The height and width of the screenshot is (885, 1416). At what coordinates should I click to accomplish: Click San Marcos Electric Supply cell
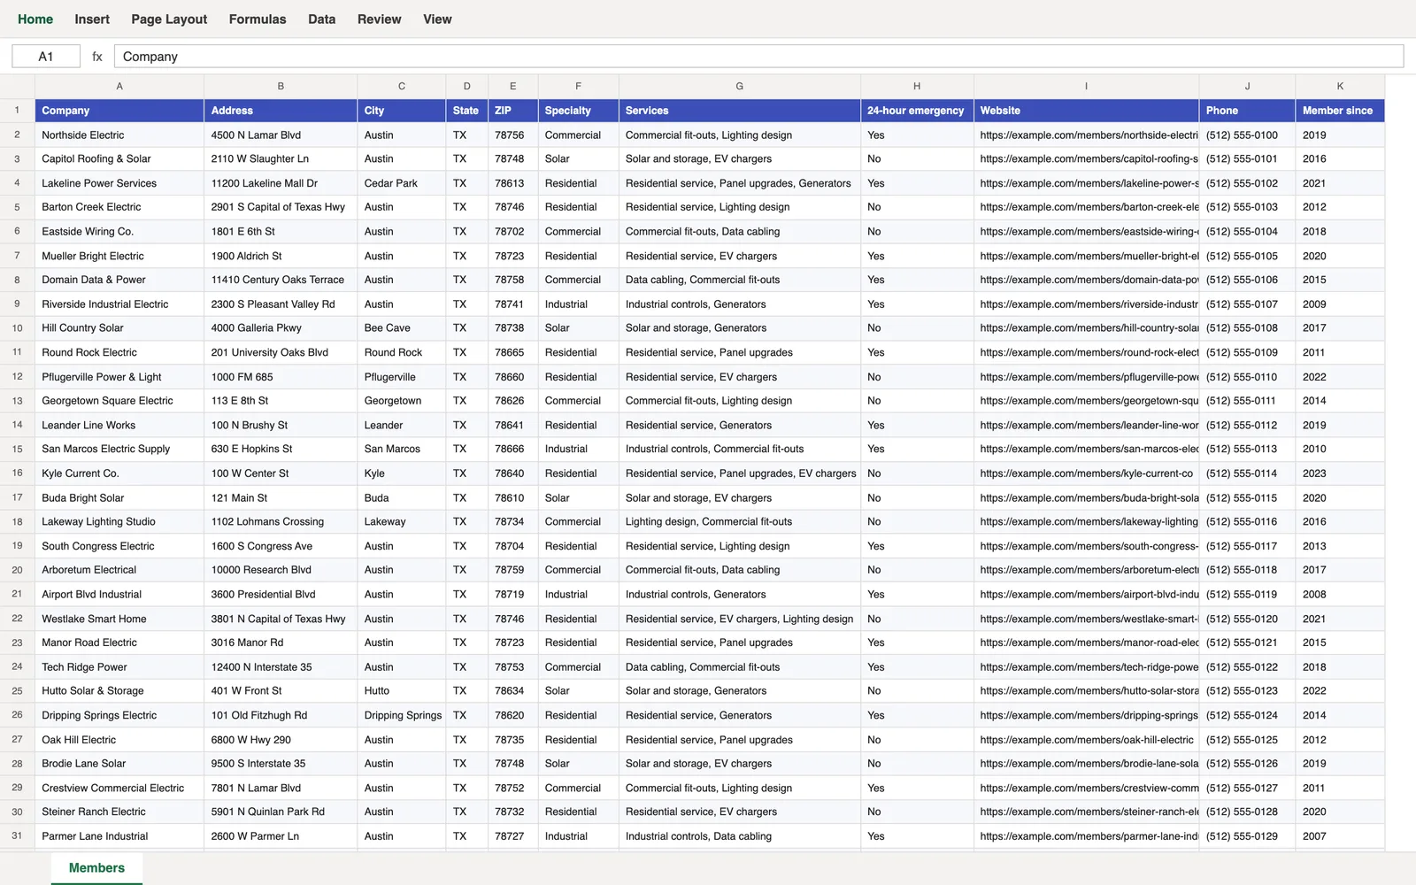point(119,449)
